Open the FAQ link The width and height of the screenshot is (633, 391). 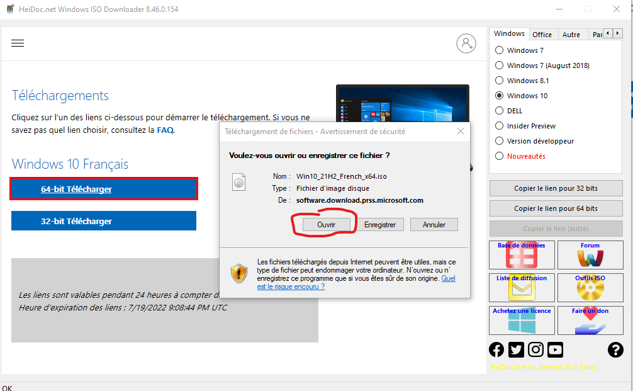(x=165, y=130)
